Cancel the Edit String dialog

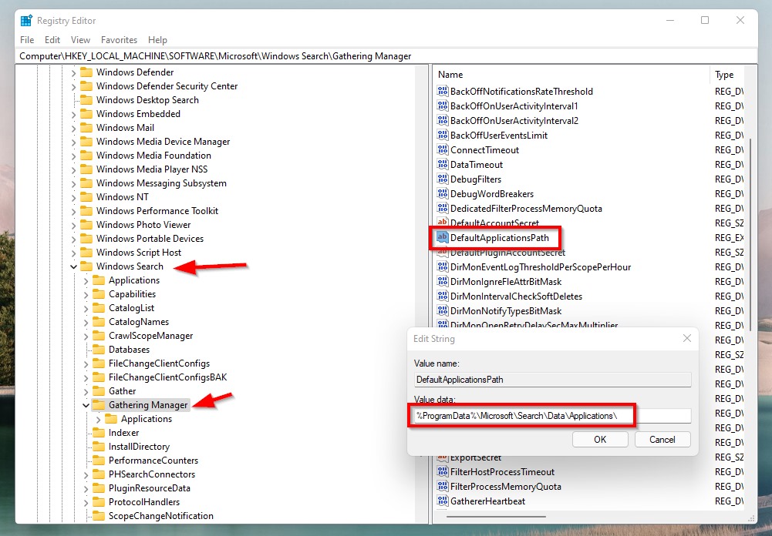point(662,439)
